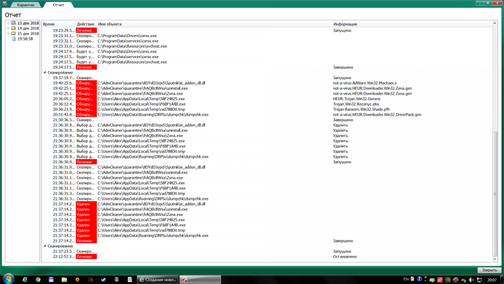The width and height of the screenshot is (504, 284).
Task: Sort by the Действие column header
Action: click(x=86, y=24)
